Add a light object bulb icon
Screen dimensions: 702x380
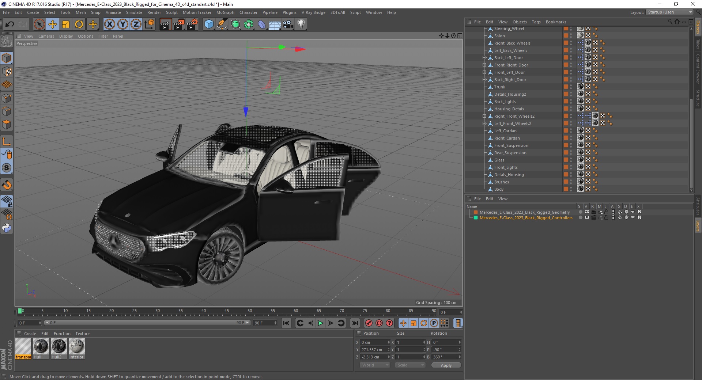tap(301, 24)
